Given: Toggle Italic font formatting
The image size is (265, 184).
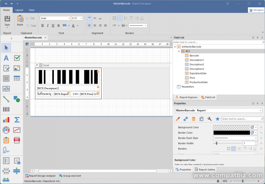Looking at the screenshot, I should coord(48,26).
